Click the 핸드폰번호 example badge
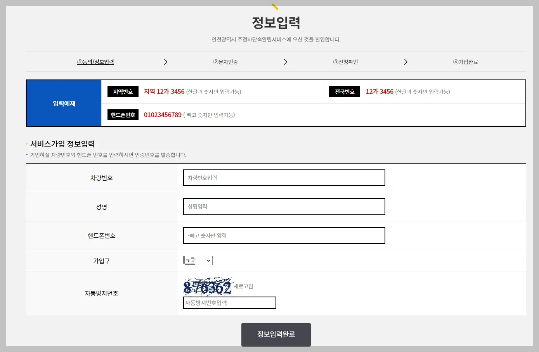 (x=123, y=115)
